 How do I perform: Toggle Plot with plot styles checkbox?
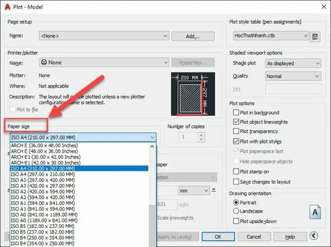tap(236, 141)
